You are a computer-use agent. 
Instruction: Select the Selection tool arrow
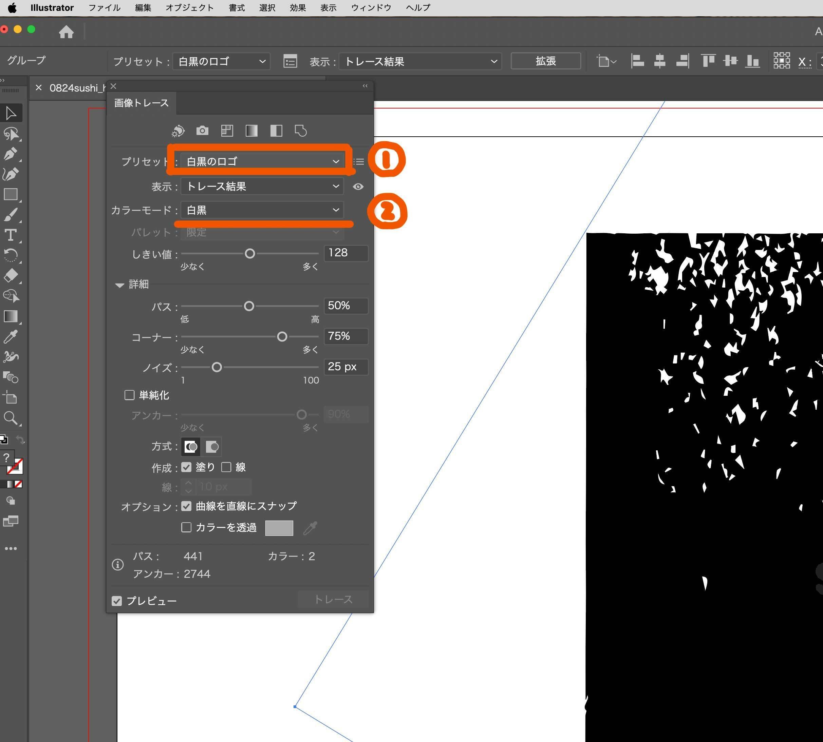pos(11,113)
